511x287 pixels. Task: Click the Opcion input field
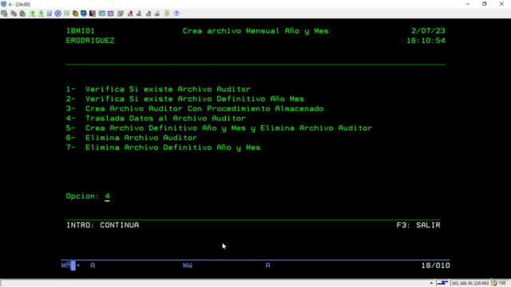(x=107, y=196)
